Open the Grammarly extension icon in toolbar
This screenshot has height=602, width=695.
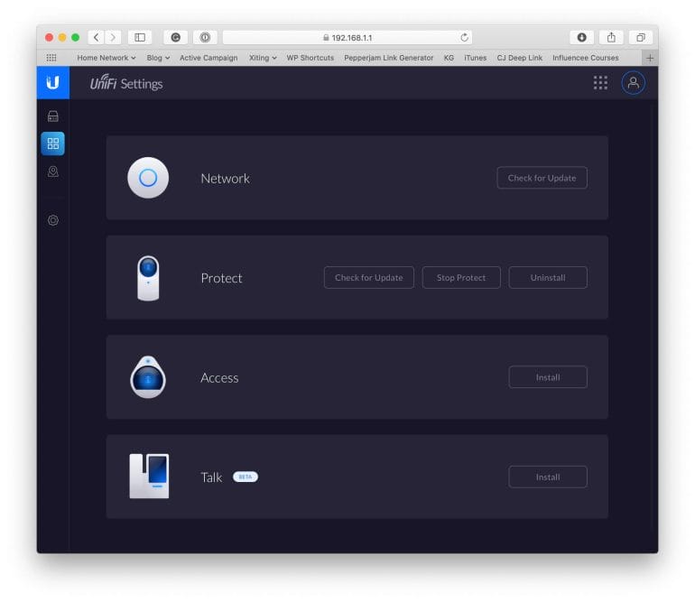[175, 37]
